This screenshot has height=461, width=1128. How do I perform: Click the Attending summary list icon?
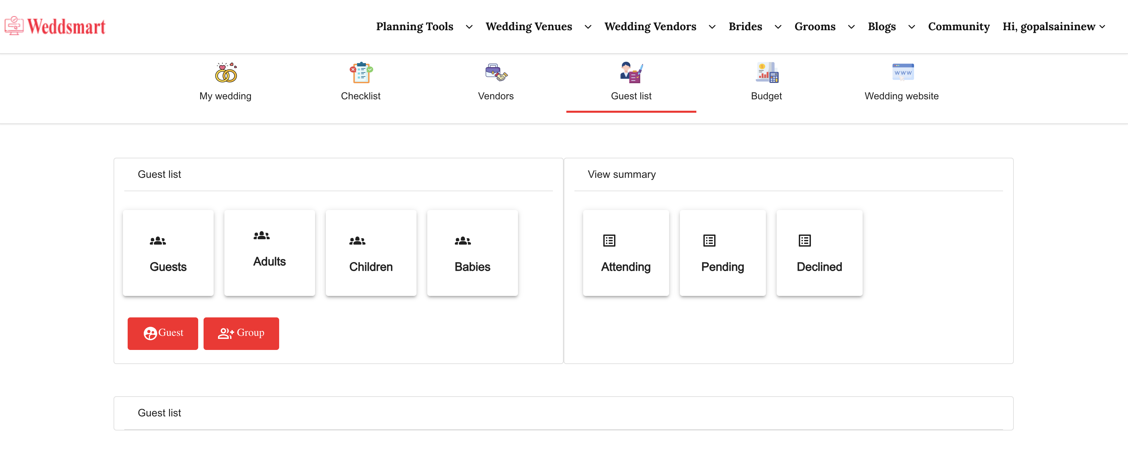pyautogui.click(x=609, y=241)
